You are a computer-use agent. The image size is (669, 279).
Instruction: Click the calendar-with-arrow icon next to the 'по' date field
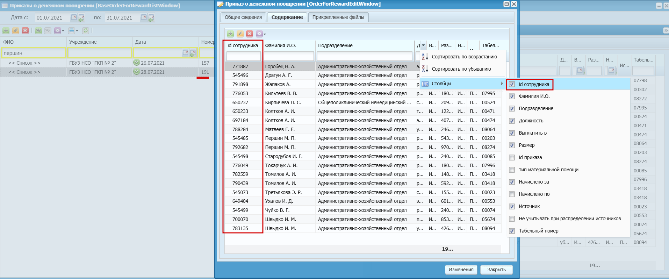(151, 17)
